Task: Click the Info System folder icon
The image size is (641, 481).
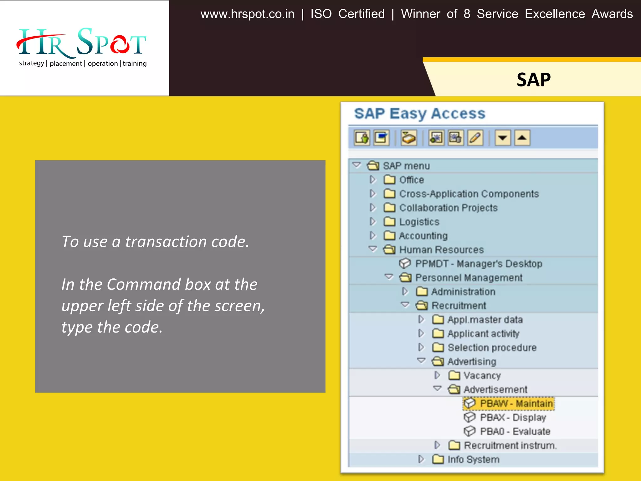Action: coord(438,459)
